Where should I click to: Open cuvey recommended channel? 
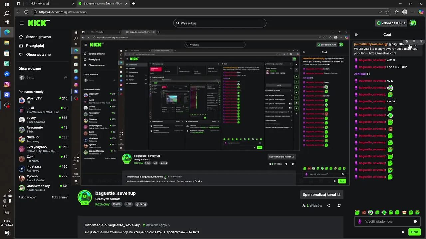pos(43,119)
